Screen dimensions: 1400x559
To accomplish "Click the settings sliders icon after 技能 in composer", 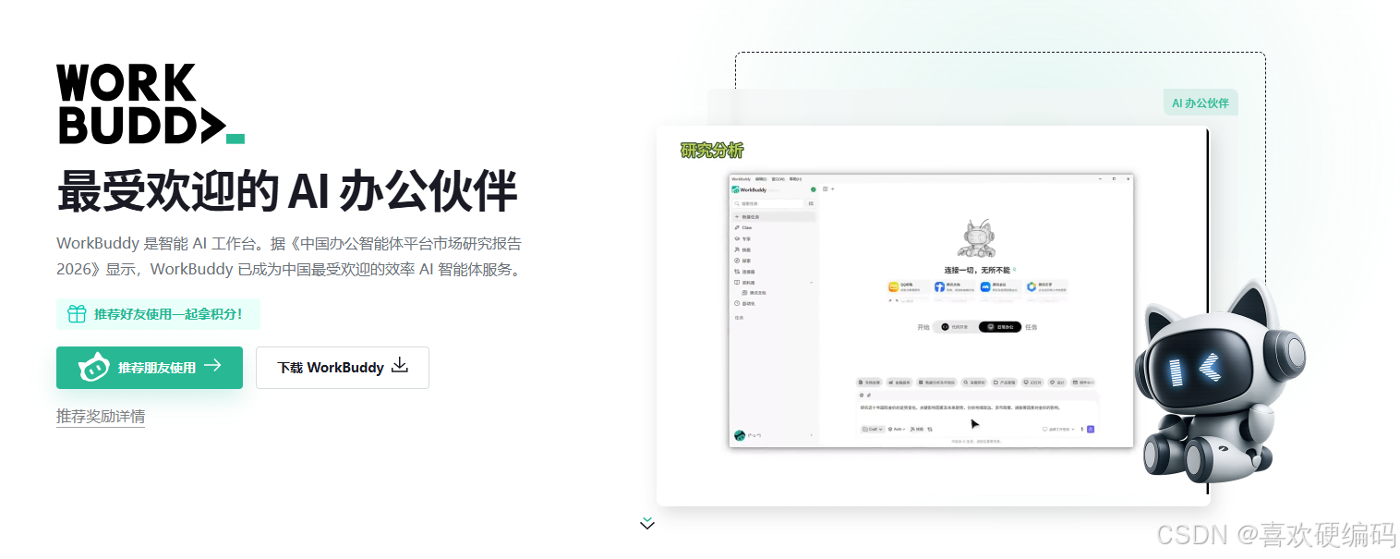I will tap(930, 430).
